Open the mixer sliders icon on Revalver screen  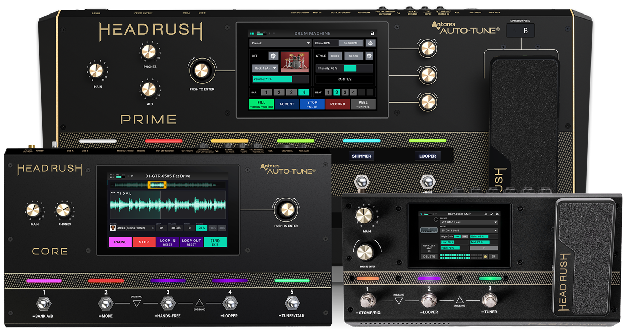click(493, 256)
